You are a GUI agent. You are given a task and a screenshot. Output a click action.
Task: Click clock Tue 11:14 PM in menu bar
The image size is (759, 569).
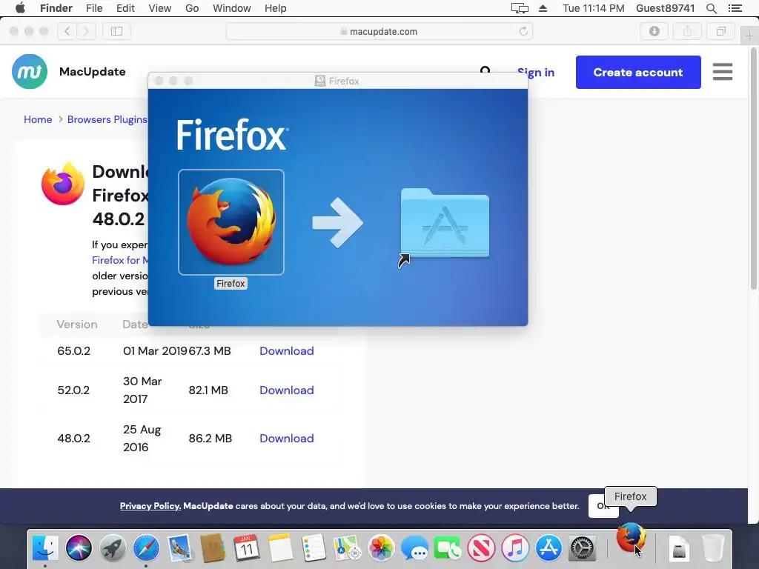coord(594,8)
